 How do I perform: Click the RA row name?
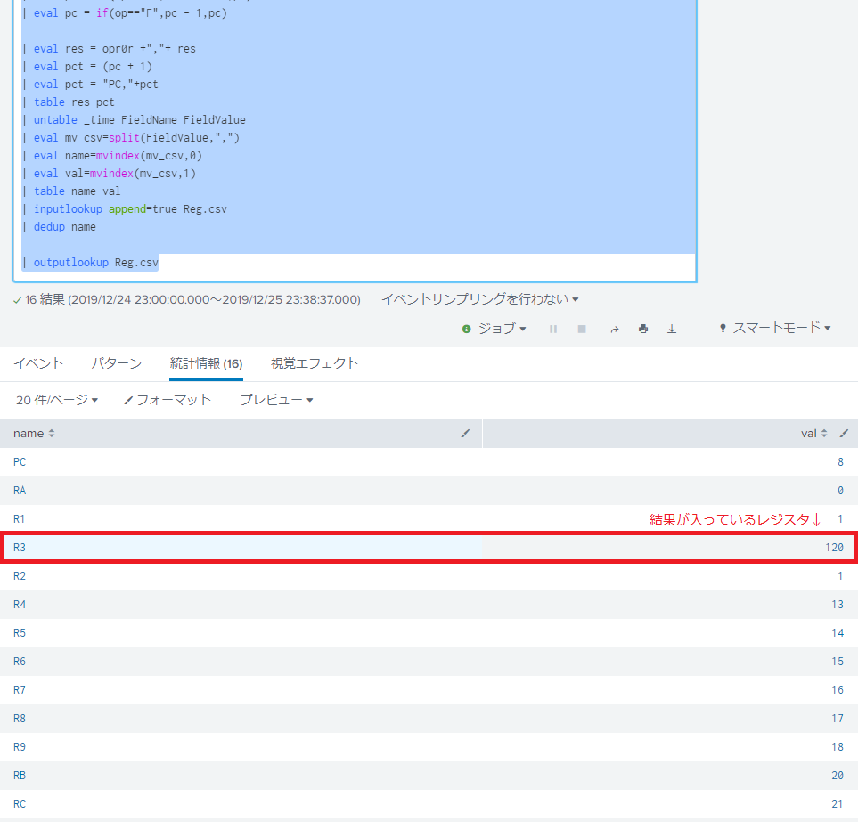point(20,491)
